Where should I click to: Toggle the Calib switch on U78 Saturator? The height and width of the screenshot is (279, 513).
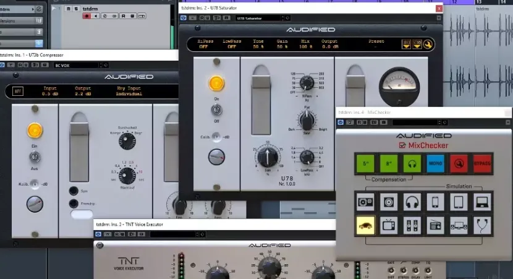216,137
